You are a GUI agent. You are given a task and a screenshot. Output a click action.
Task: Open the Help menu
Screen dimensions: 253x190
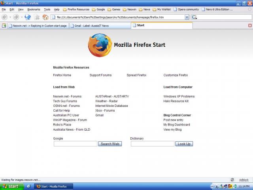pyautogui.click(x=57, y=9)
